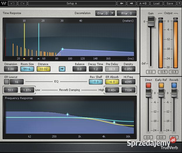Click the Rev Shelf value -3.0
The height and width of the screenshot is (153, 182).
pos(96,82)
